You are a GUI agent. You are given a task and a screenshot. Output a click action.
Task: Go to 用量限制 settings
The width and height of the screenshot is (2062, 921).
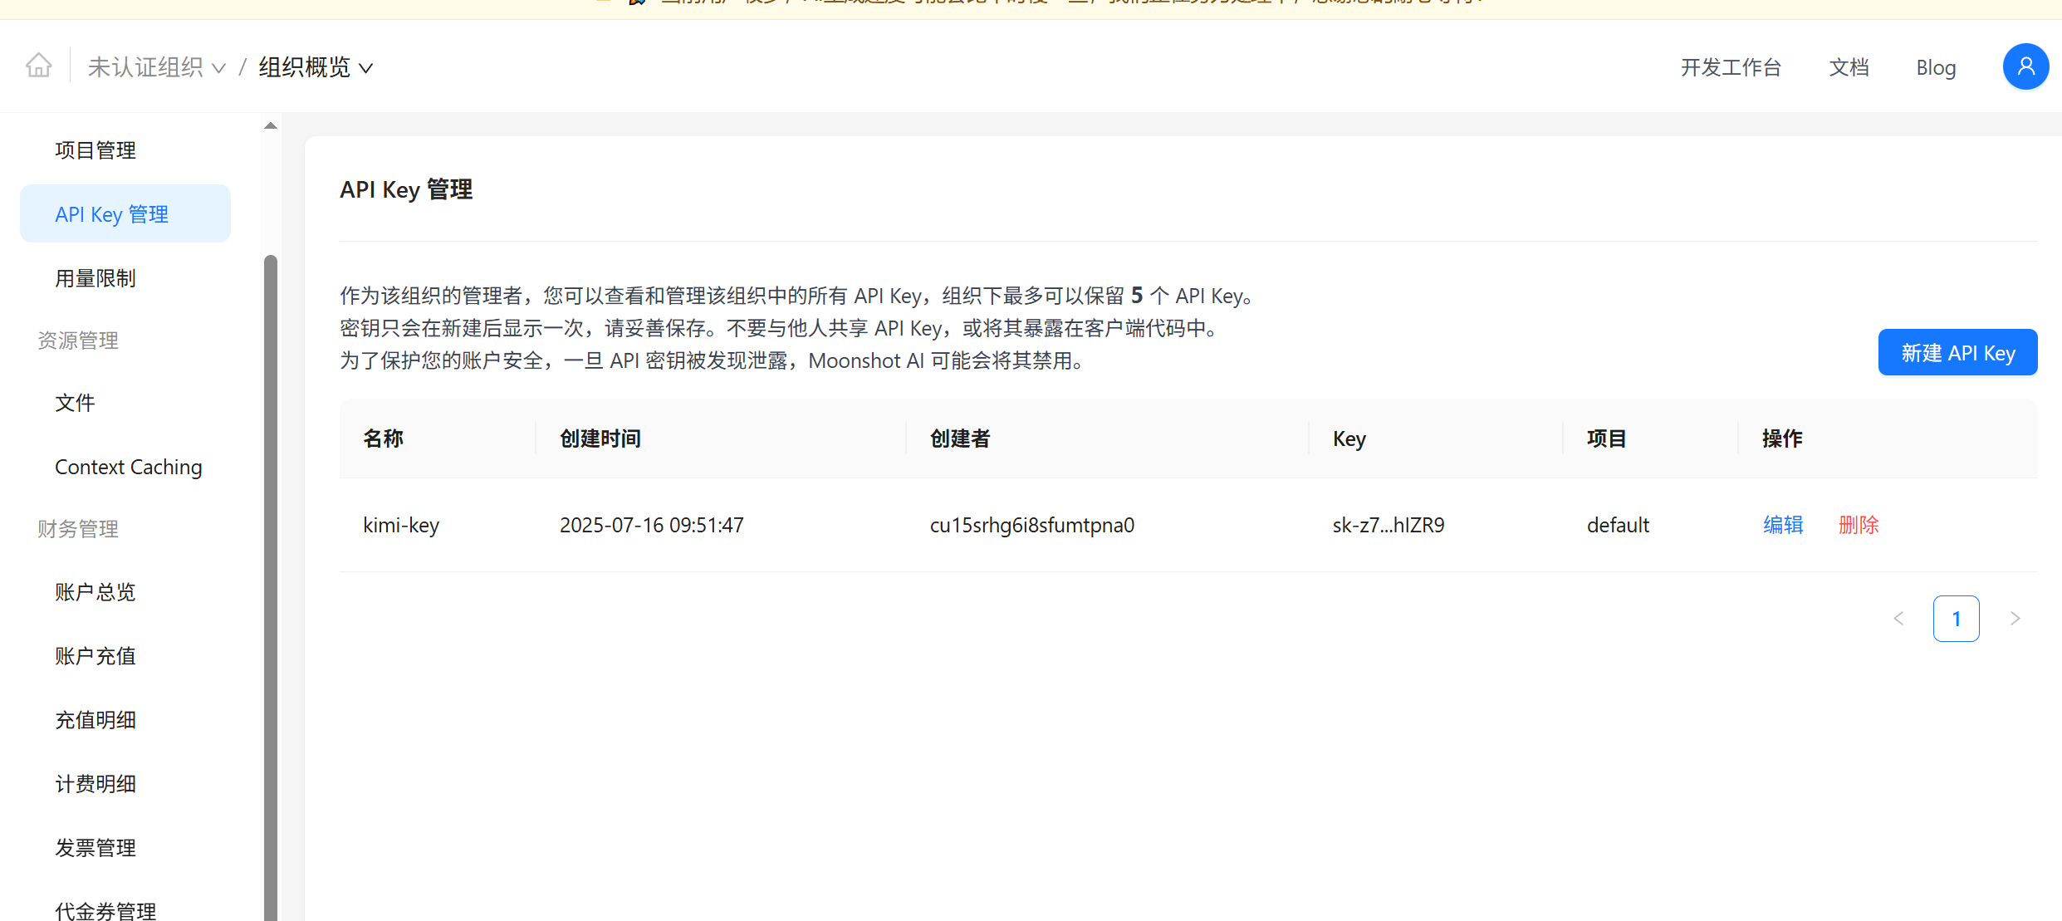[x=95, y=277]
